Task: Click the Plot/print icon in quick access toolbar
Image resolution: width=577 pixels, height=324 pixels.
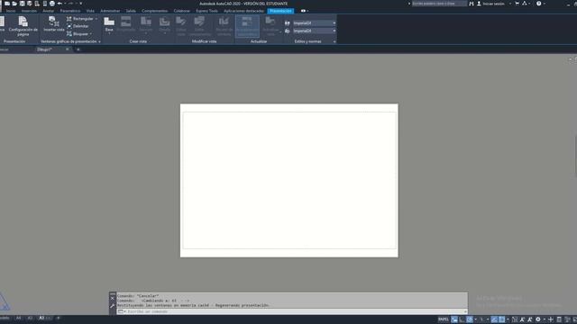Action: (51, 4)
